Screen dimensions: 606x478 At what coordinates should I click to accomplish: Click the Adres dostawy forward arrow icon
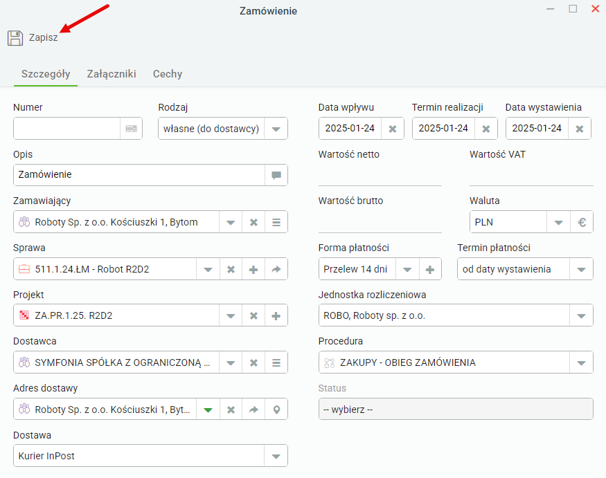(253, 410)
